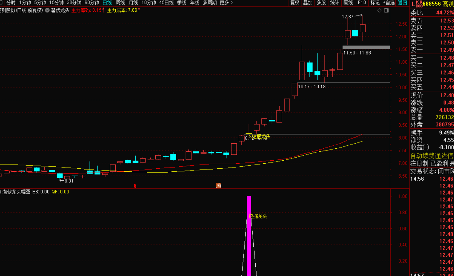Click the KR 1000 badge icon
454x276 pixels.
click(x=419, y=4)
